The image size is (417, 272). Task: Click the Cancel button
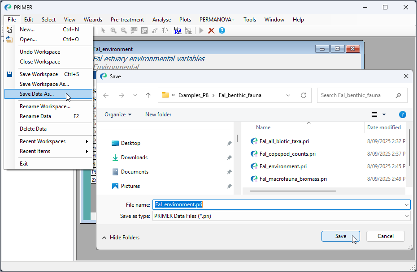[x=385, y=236]
